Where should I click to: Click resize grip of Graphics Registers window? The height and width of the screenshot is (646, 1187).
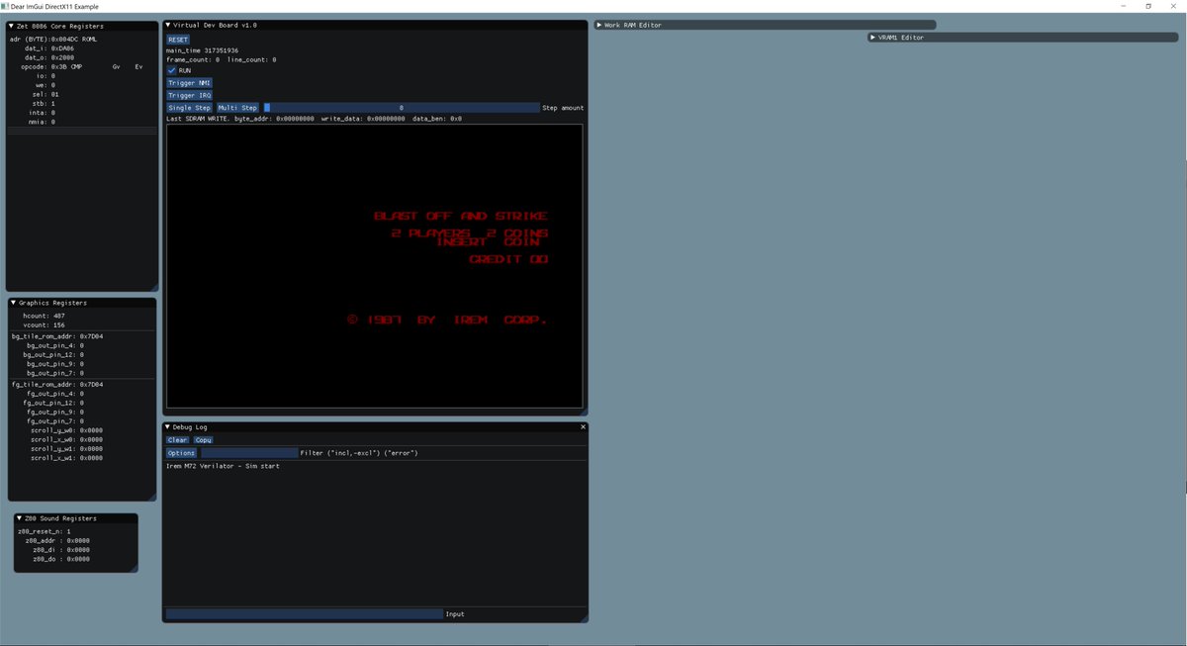tap(151, 497)
